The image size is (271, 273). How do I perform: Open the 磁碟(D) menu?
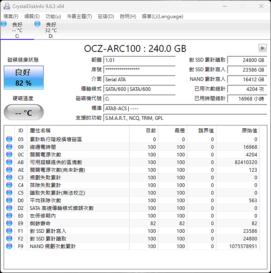click(x=106, y=16)
